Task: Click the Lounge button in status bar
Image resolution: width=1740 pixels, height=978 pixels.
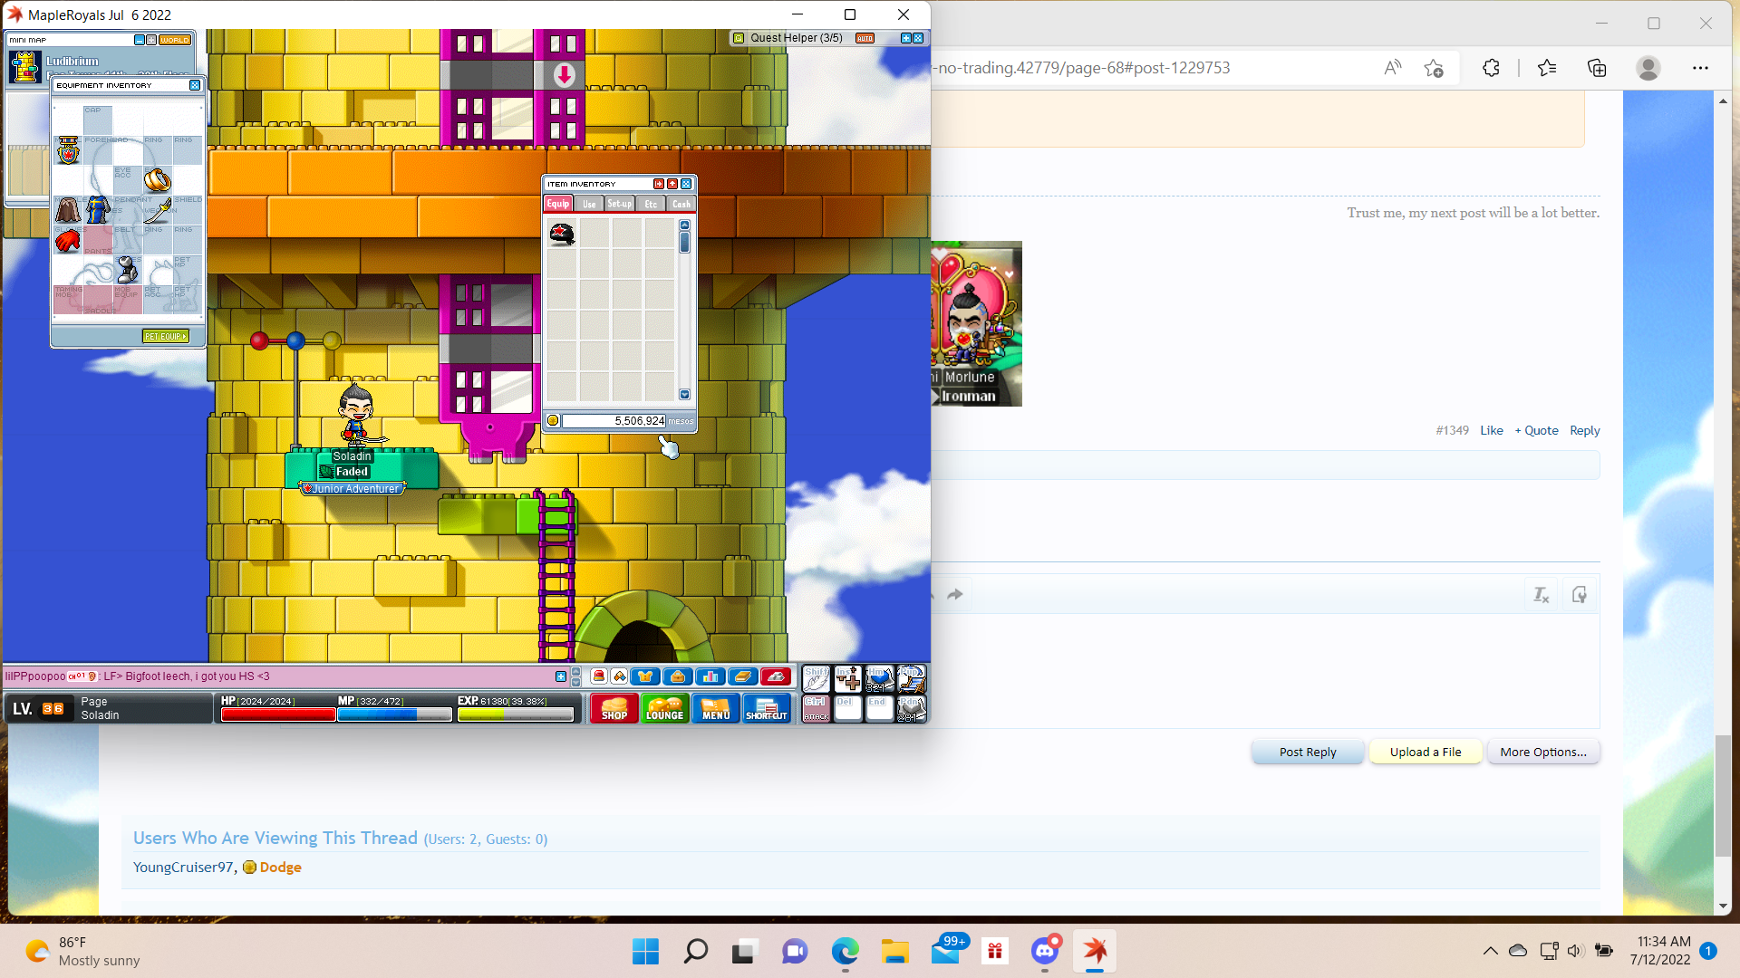Action: pos(664,708)
